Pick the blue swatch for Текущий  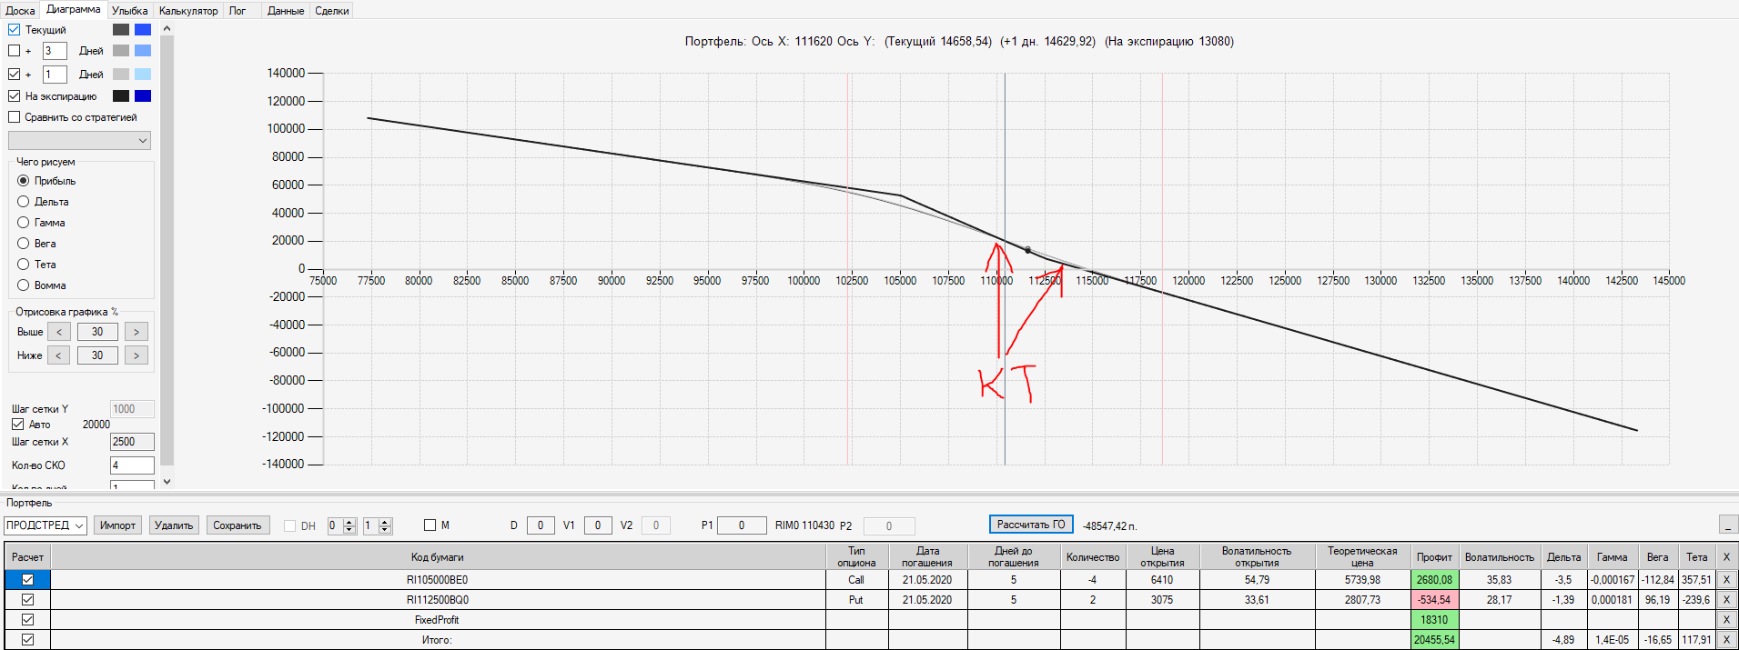click(143, 30)
